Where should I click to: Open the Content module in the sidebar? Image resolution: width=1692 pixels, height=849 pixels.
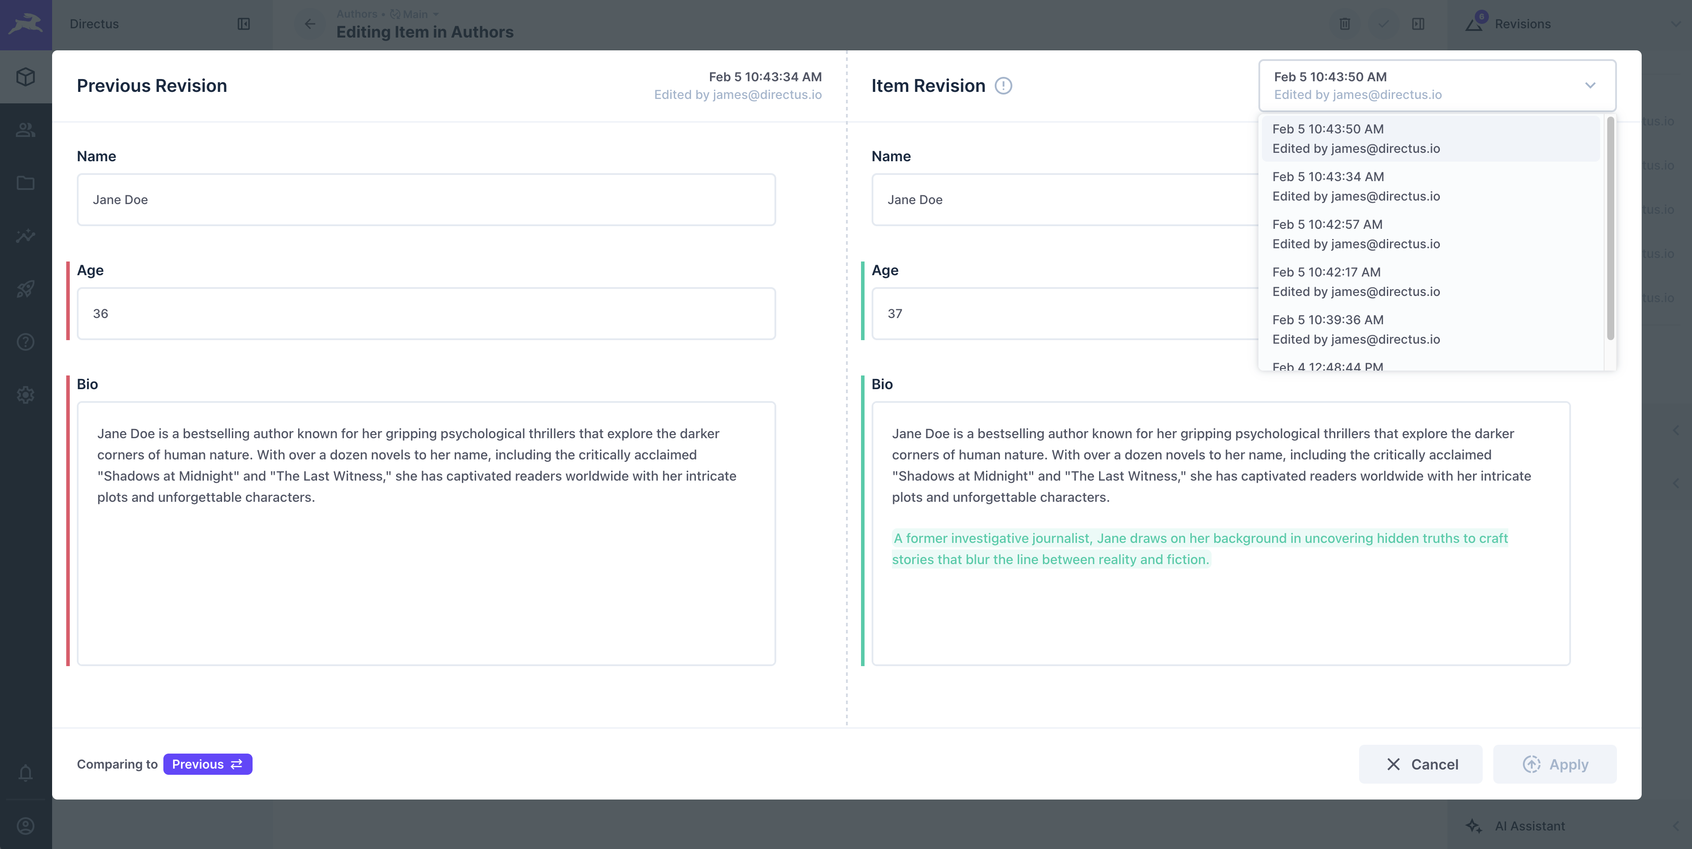click(25, 77)
